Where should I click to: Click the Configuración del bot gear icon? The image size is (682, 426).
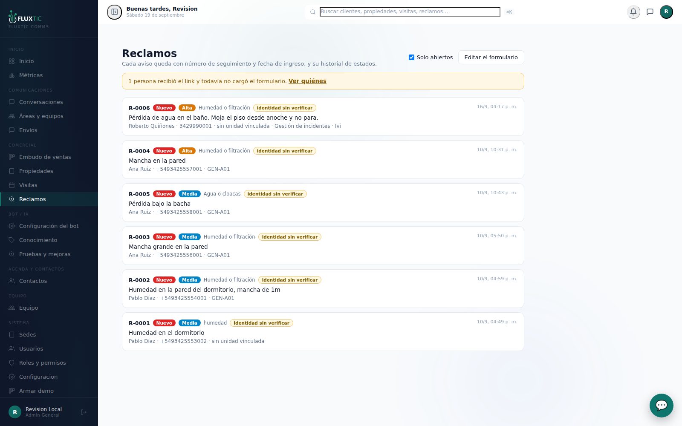12,226
